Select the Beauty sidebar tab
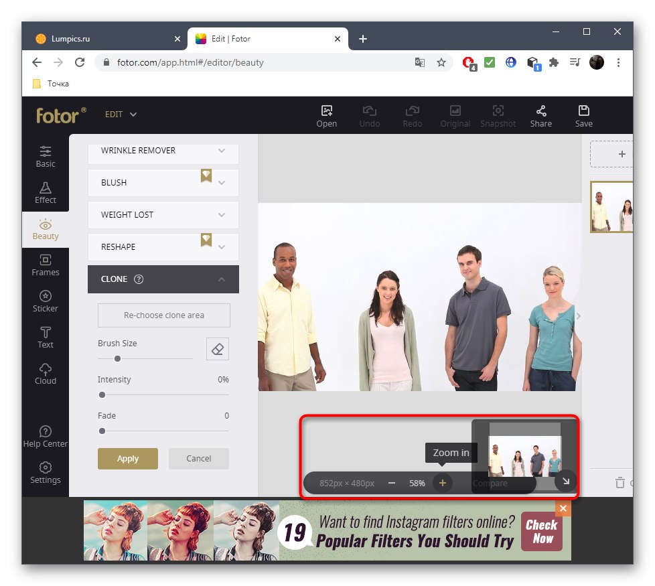This screenshot has height=586, width=655. pyautogui.click(x=45, y=229)
